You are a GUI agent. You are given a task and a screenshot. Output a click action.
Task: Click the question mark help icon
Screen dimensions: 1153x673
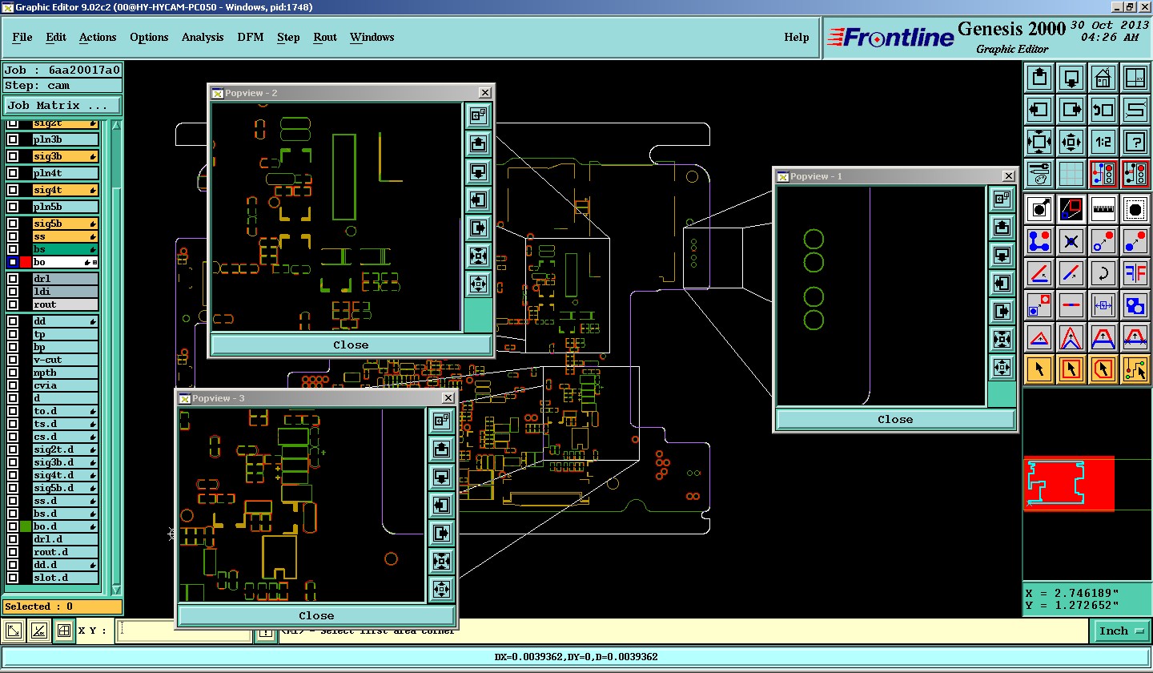(x=1135, y=143)
